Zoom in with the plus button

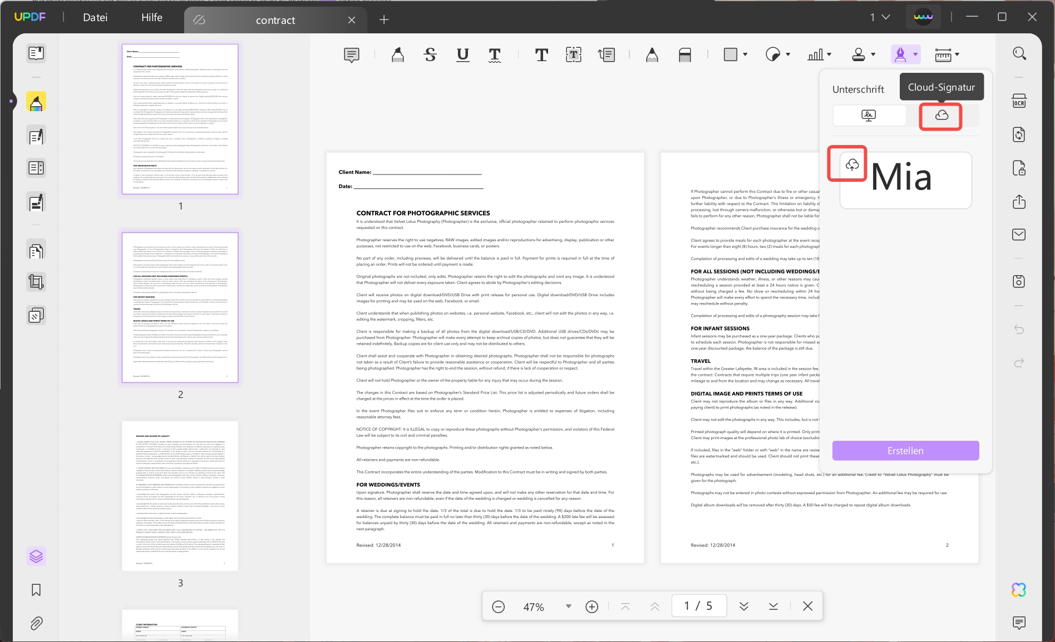coord(592,606)
